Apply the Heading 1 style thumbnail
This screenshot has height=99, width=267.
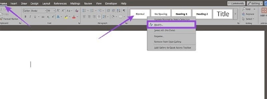pos(181,14)
